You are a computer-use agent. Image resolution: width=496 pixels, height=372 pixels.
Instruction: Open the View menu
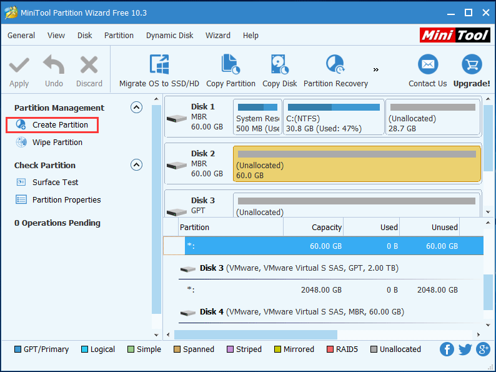pyautogui.click(x=56, y=36)
